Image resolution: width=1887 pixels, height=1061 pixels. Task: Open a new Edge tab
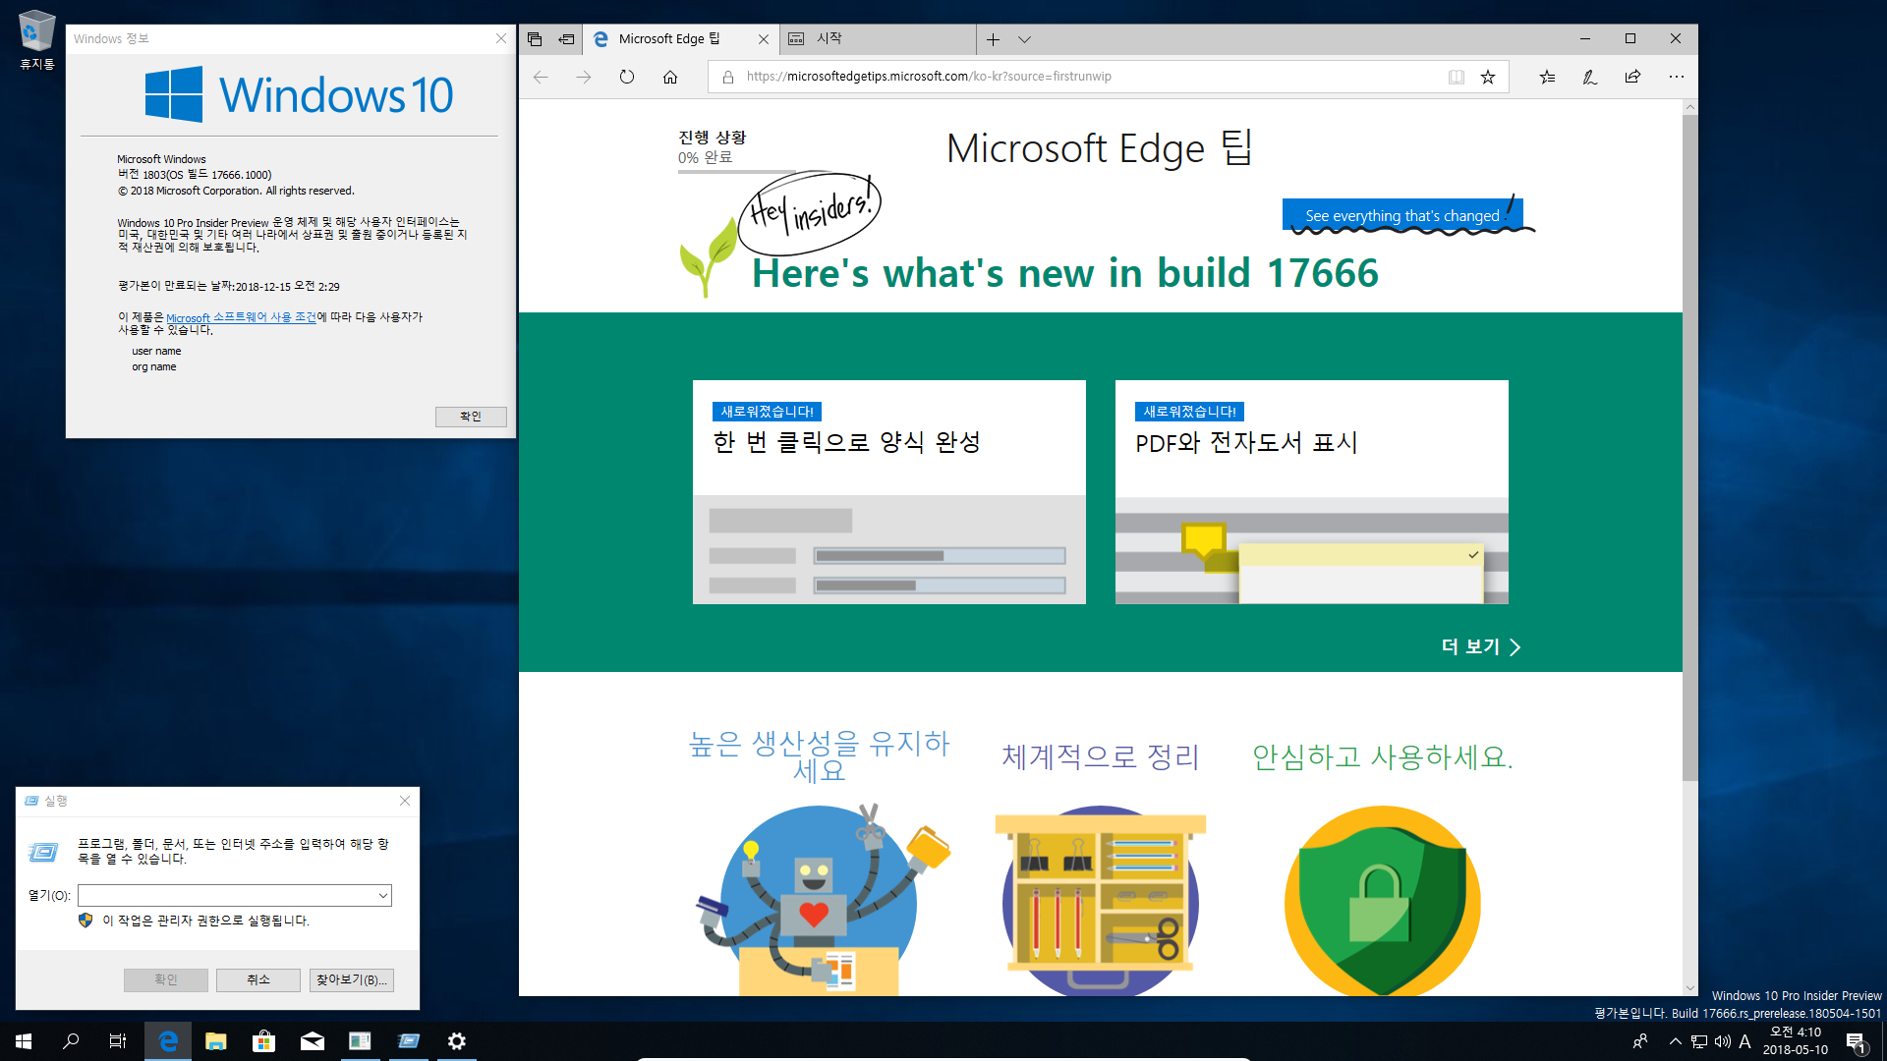click(x=993, y=39)
